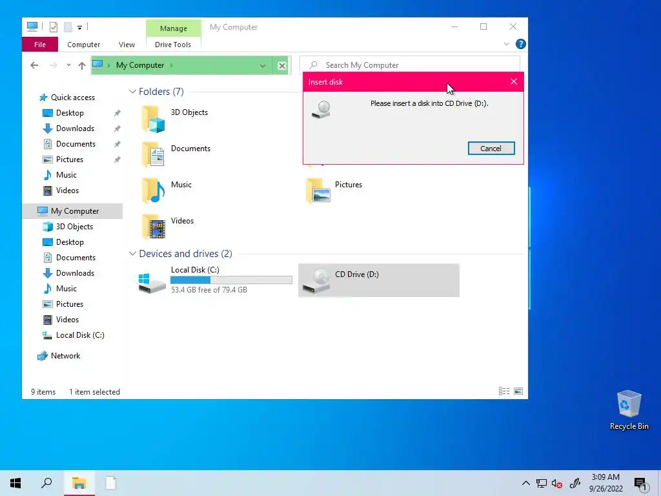
Task: Open Help via the question mark icon
Action: coord(521,44)
